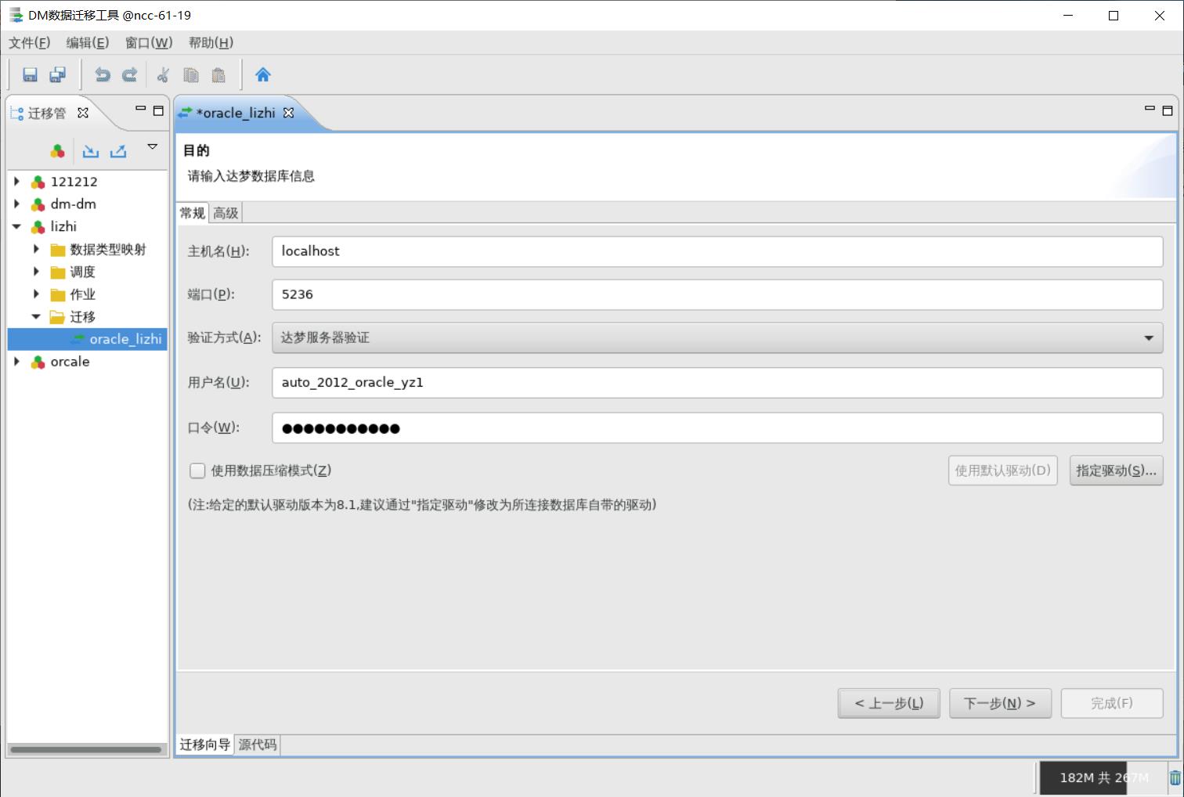Close the 迁移管 panel tab
The image size is (1184, 797).
(83, 113)
